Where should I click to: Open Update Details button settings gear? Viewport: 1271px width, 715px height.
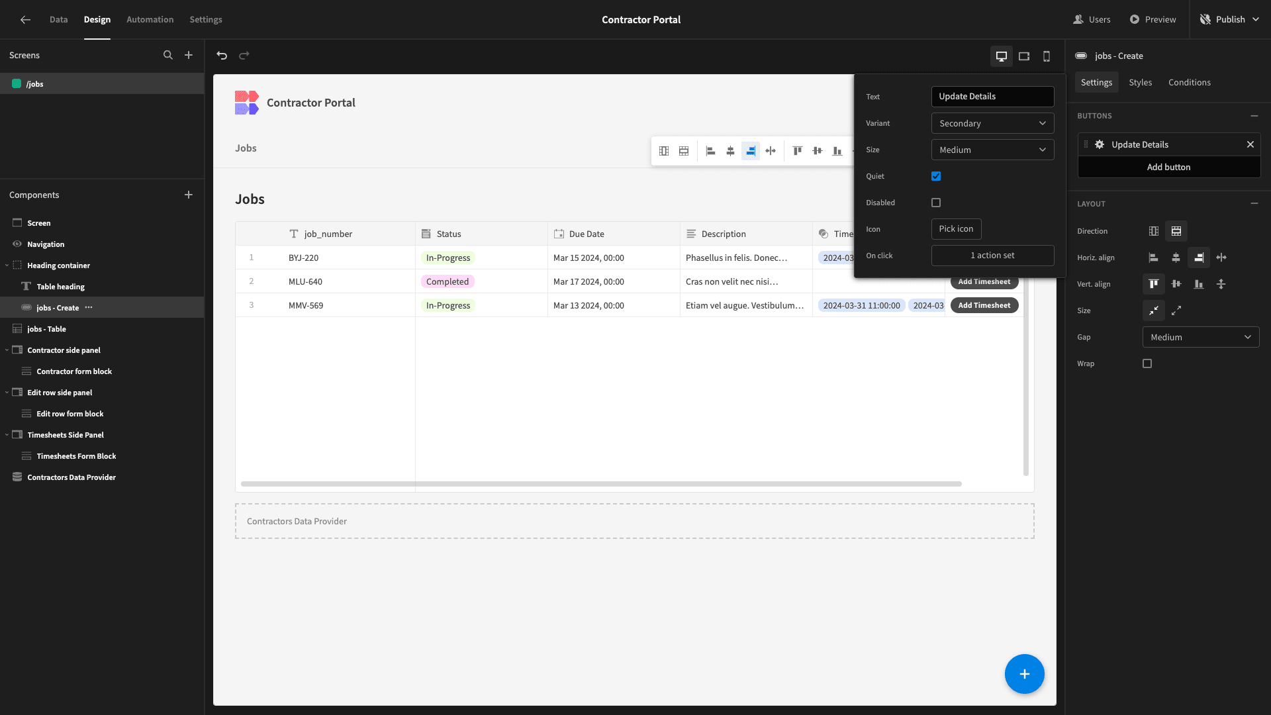click(x=1100, y=144)
